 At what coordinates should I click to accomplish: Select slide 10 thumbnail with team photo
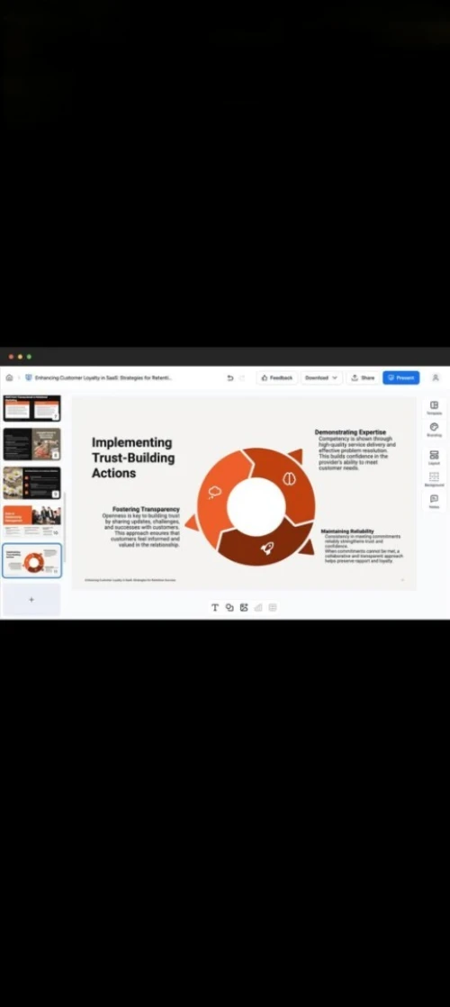(32, 522)
